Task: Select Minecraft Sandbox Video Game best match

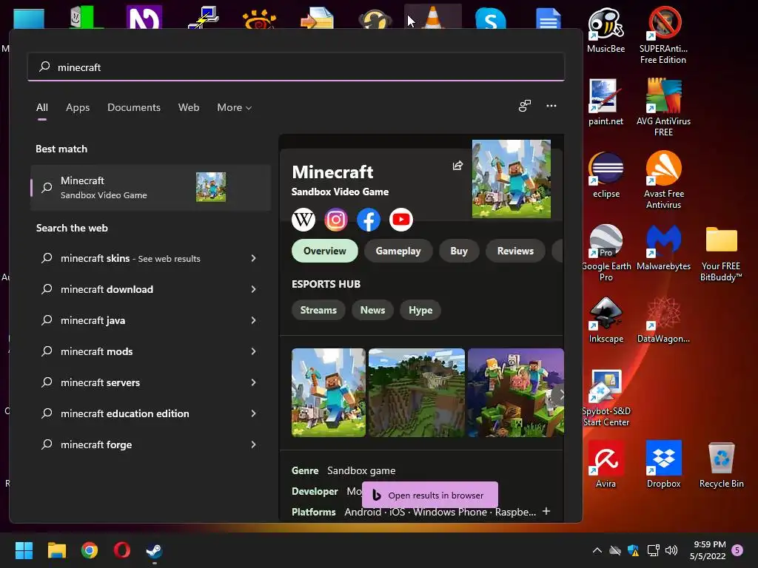Action: click(x=150, y=187)
